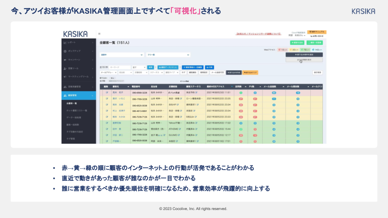Open the 追客中 dropdown
388x218 pixels.
coord(122,55)
